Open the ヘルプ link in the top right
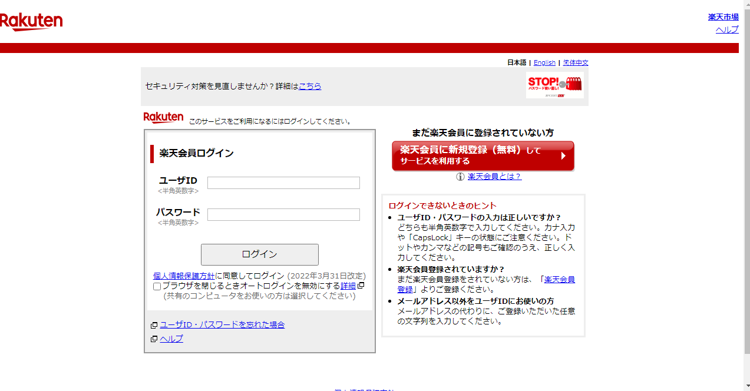Viewport: 750px width, 391px height. click(x=727, y=29)
